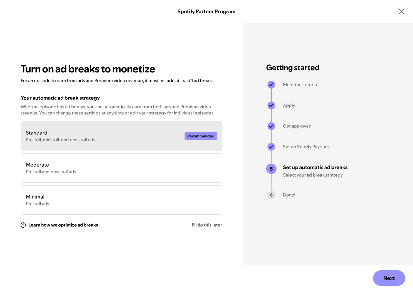Screen dimensions: 413x291
Task: Choose the Moderate ad break option
Action: click(x=121, y=168)
